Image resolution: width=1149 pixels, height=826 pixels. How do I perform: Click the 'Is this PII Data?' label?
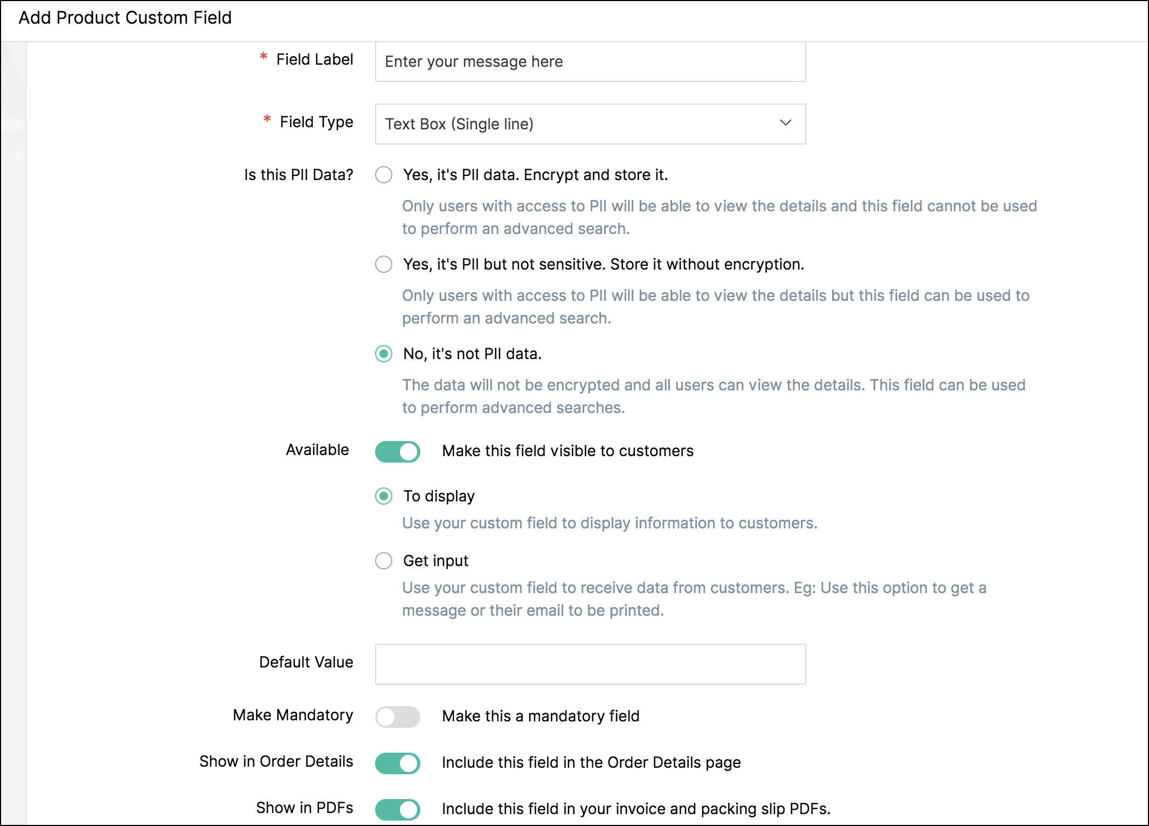click(x=299, y=175)
